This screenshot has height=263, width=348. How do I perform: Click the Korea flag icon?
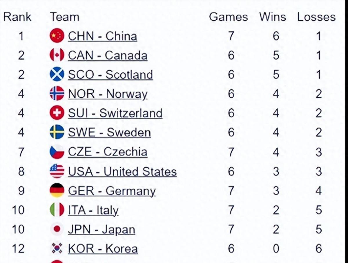[x=57, y=248]
